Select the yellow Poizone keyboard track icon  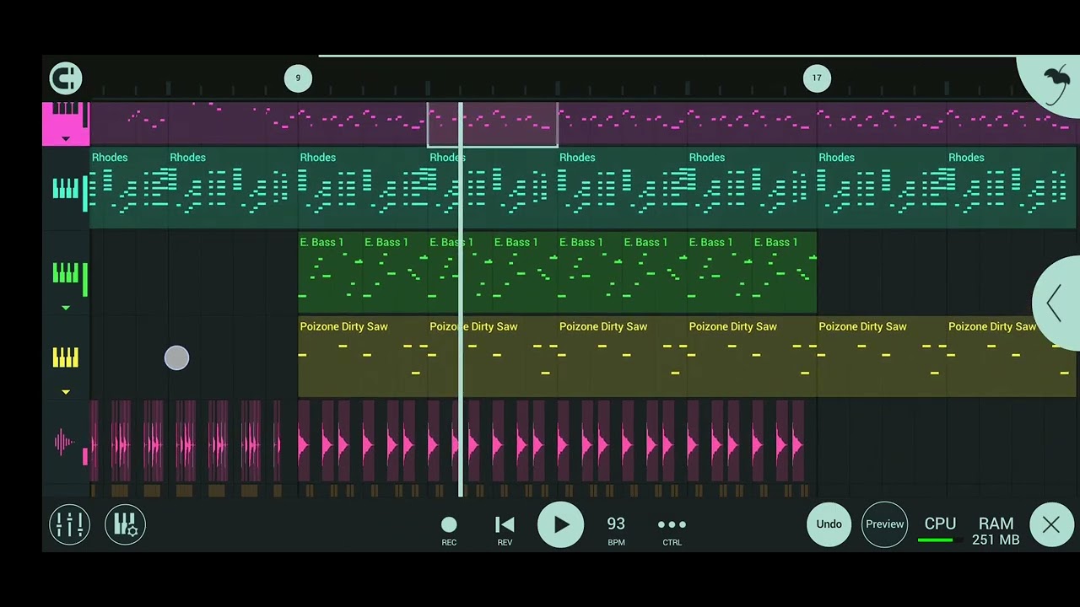point(65,357)
